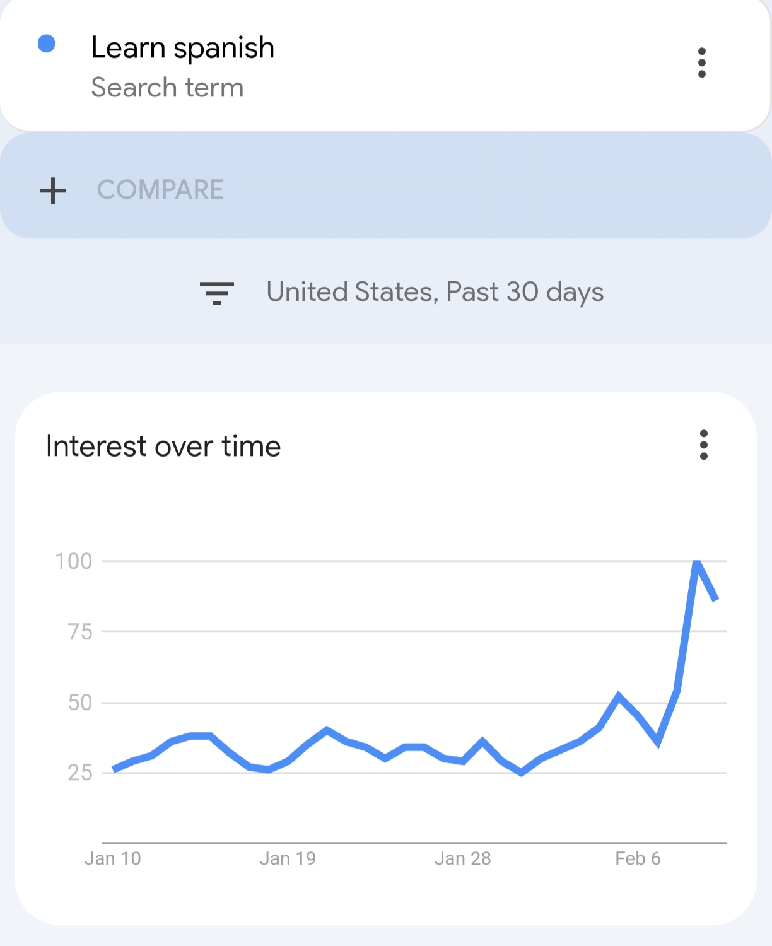Select the chart's peak point at 100
Viewport: 772px width, 946px height.
point(696,561)
